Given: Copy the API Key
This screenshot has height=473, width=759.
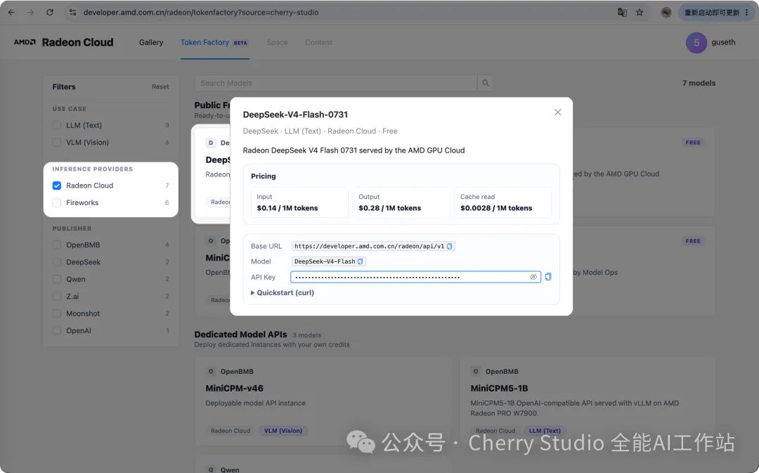Looking at the screenshot, I should pyautogui.click(x=548, y=277).
